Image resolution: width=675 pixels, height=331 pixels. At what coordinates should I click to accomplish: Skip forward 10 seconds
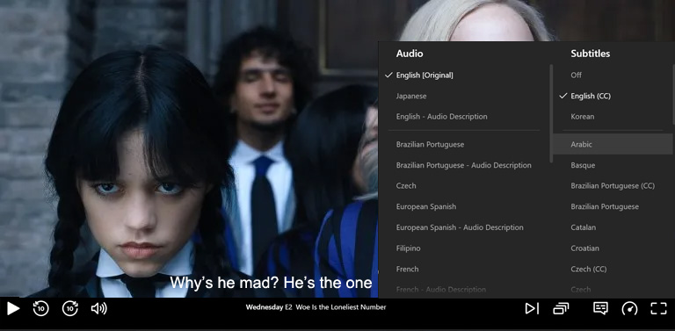click(70, 308)
